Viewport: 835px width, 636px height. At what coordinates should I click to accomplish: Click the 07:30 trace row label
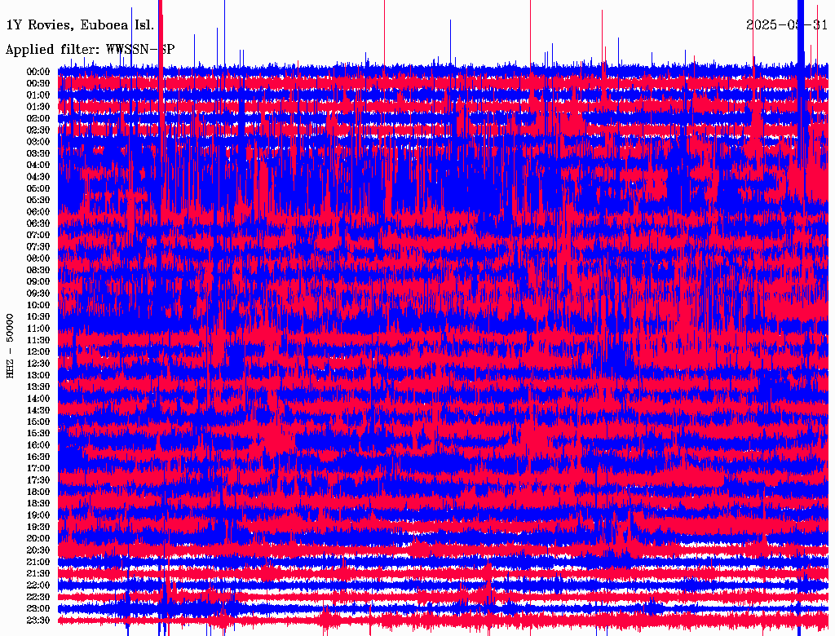pyautogui.click(x=38, y=247)
